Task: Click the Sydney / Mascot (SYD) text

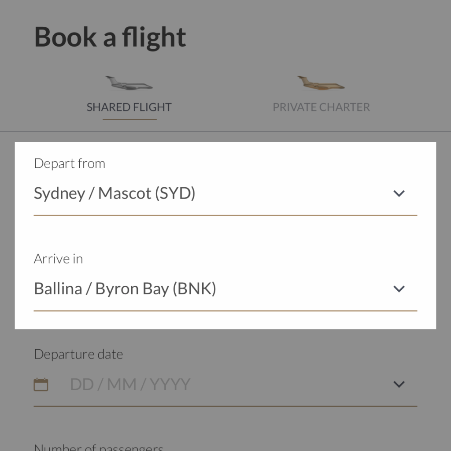Action: [x=115, y=193]
